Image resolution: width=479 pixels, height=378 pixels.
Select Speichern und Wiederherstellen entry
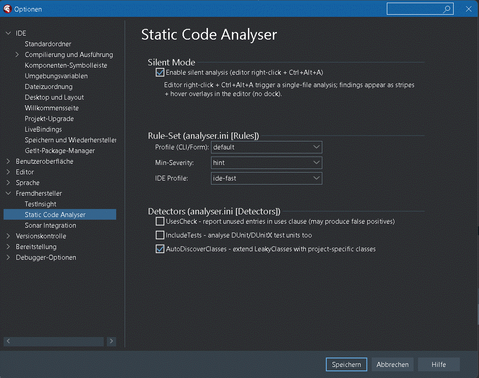point(71,140)
